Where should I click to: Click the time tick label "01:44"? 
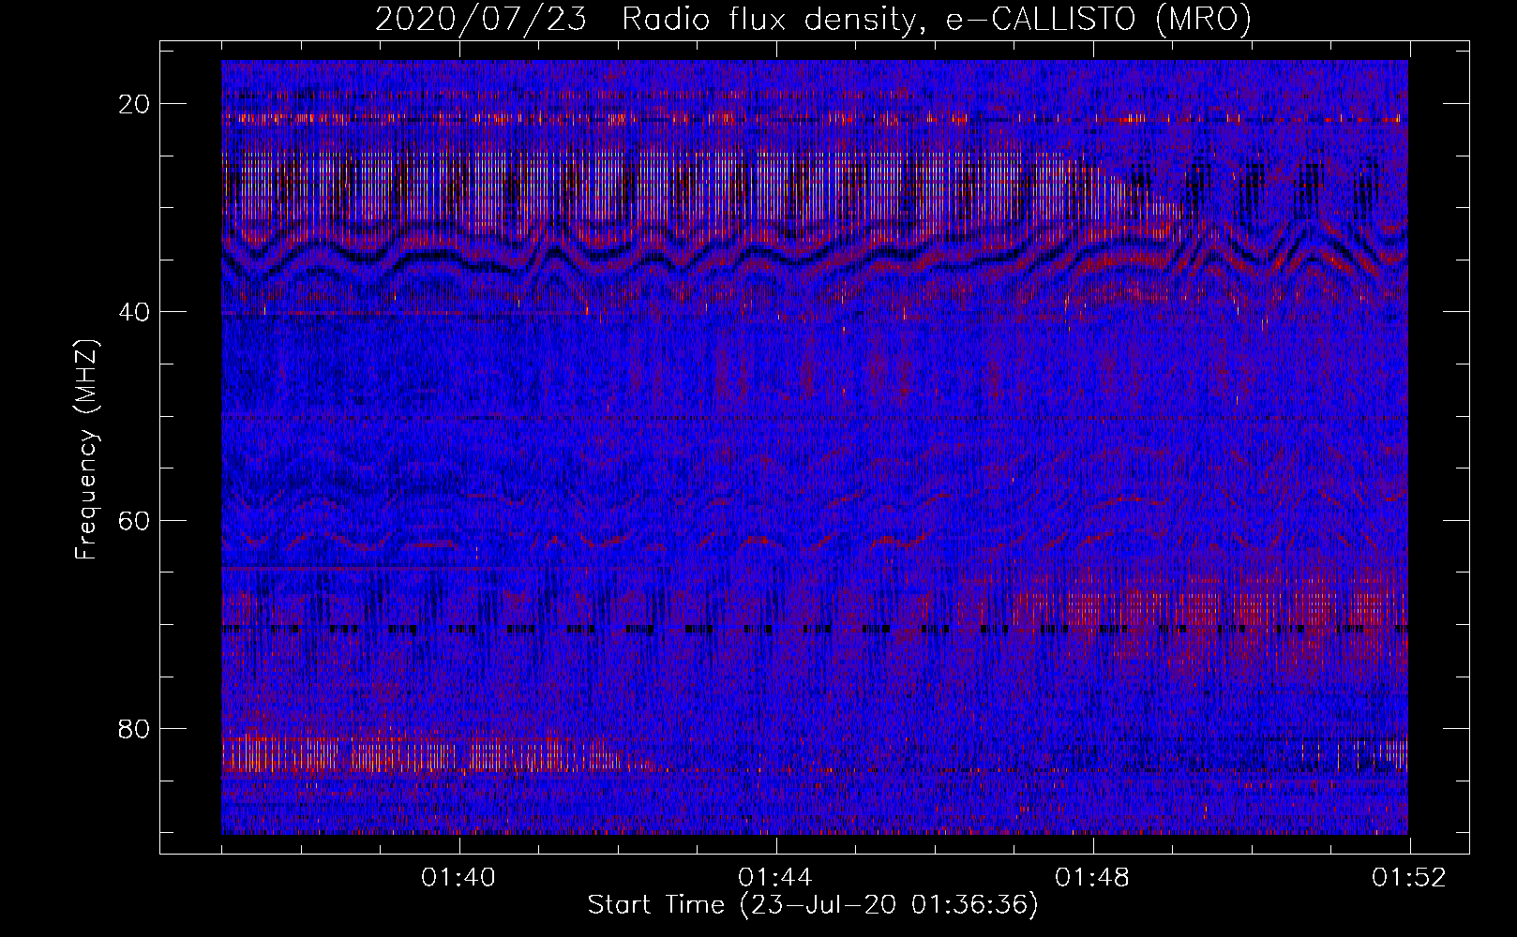[x=775, y=878]
